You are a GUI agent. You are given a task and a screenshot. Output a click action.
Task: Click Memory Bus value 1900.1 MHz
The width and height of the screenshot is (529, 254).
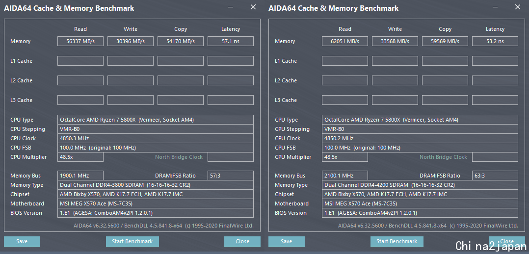(x=80, y=176)
